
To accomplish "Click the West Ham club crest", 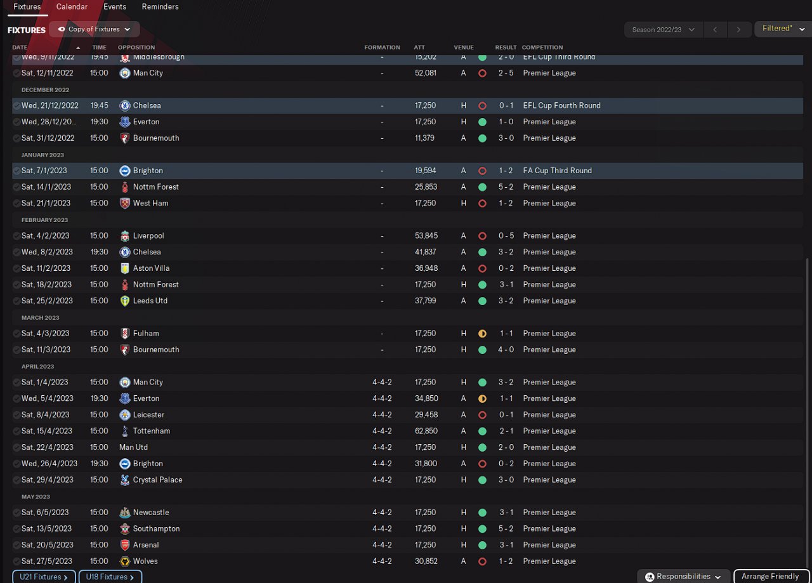I will coord(125,203).
